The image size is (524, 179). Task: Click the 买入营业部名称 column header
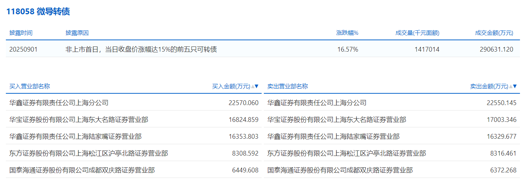(30, 86)
